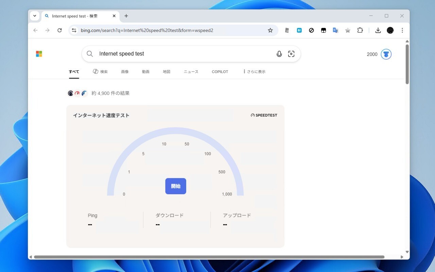The height and width of the screenshot is (272, 435).
Task: Click the Hatena Bookmark B! extension
Action: 299,30
